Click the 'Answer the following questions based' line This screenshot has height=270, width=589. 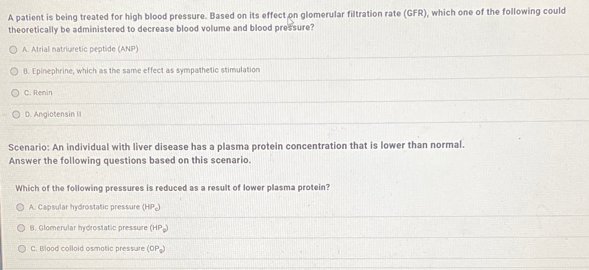tap(130, 161)
